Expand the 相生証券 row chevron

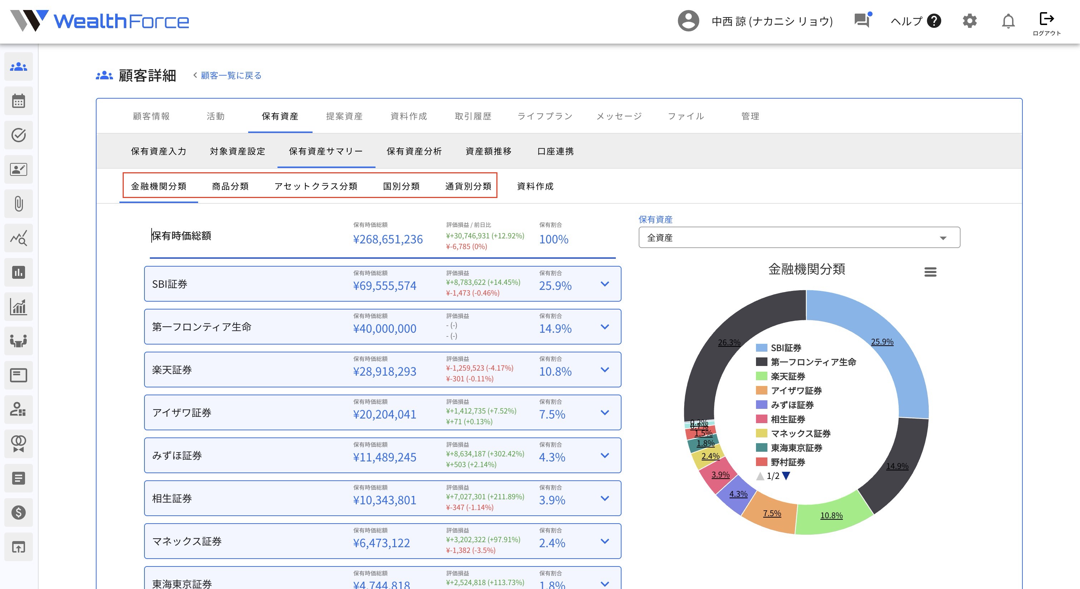click(x=605, y=498)
